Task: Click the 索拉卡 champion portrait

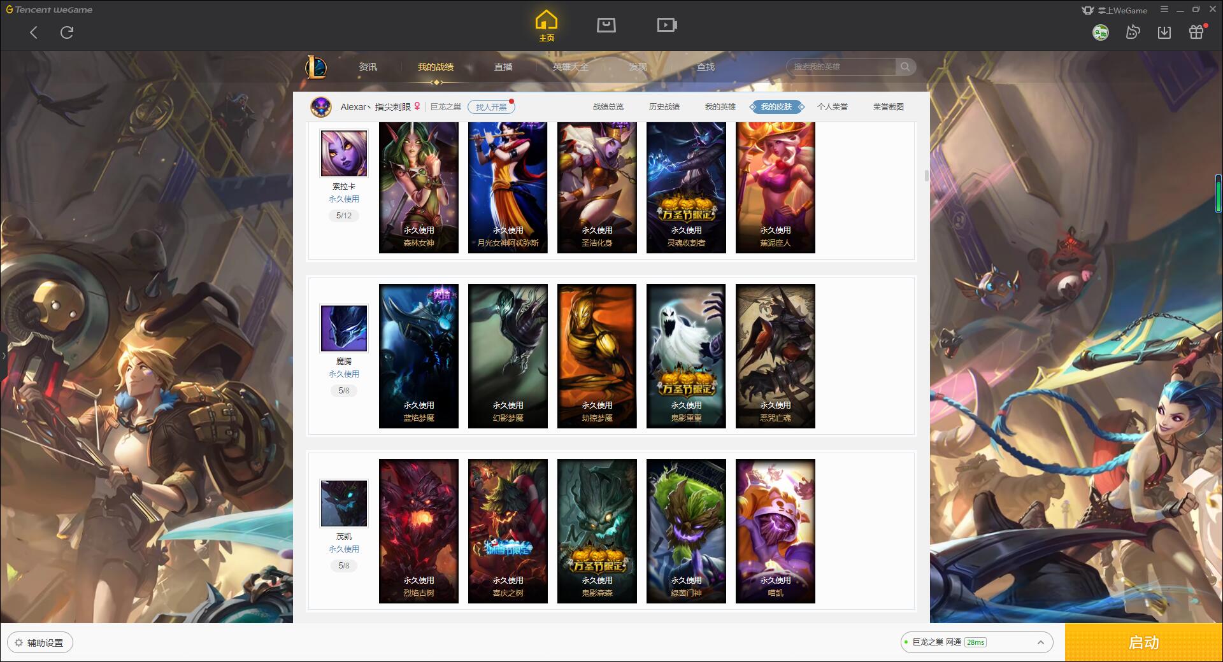Action: [x=344, y=153]
